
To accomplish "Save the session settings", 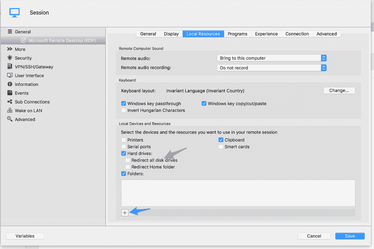I will [x=350, y=236].
